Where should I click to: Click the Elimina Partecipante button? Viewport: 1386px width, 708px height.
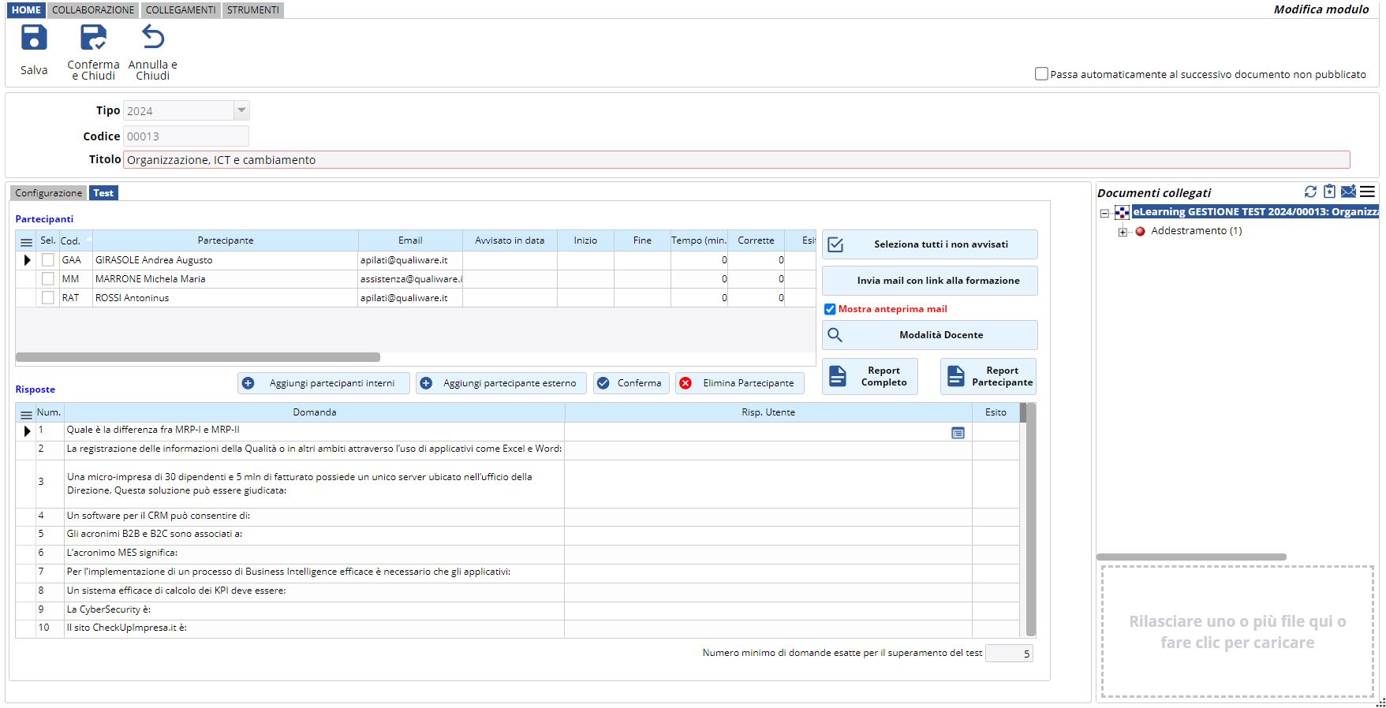(739, 383)
